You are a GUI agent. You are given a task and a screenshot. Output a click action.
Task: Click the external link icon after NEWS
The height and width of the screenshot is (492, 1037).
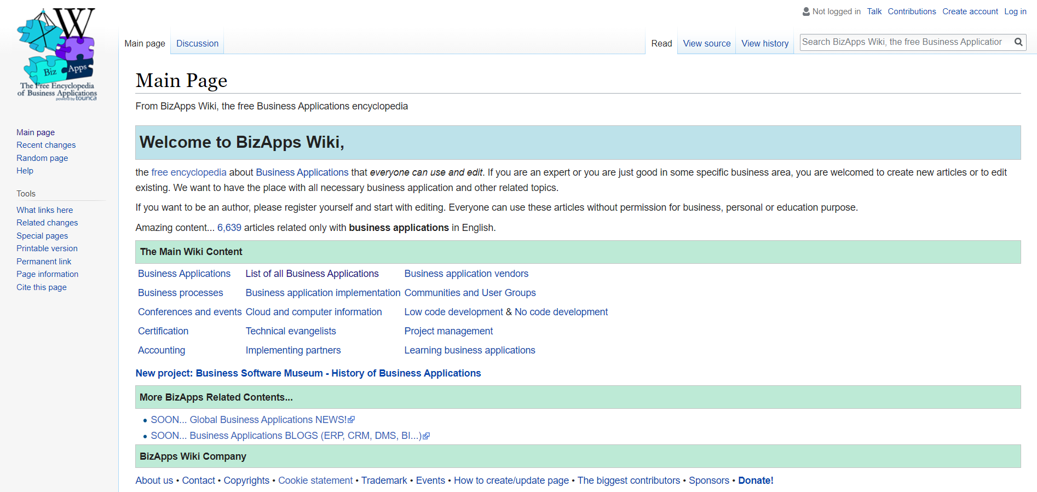(x=352, y=420)
